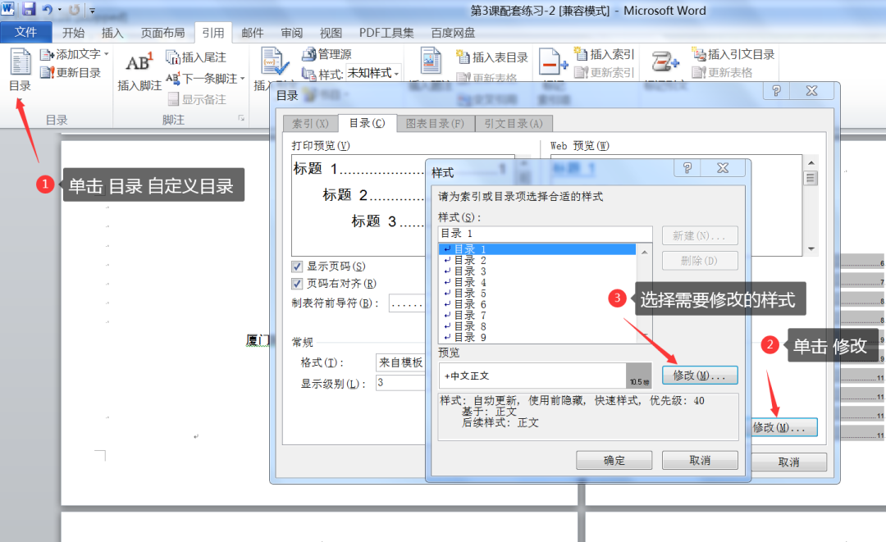Switch to the 视图 ribbon tab

click(331, 33)
